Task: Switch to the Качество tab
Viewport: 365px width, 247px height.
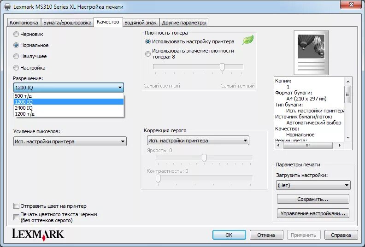Action: click(x=108, y=22)
